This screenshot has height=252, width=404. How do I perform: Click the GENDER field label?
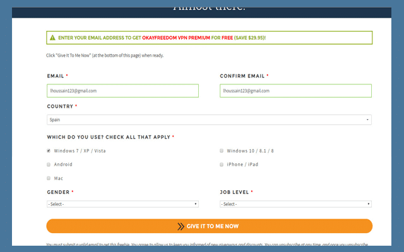tap(58, 192)
